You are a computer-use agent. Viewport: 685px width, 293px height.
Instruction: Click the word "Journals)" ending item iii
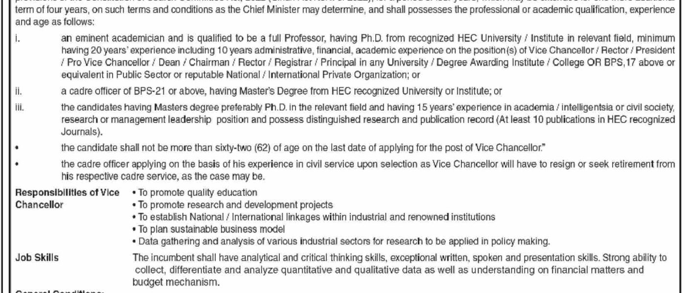click(78, 131)
